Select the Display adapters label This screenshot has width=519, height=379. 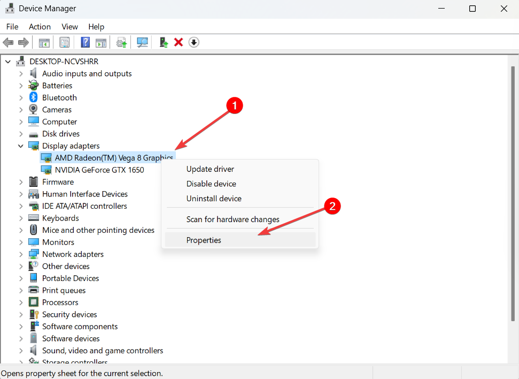71,146
